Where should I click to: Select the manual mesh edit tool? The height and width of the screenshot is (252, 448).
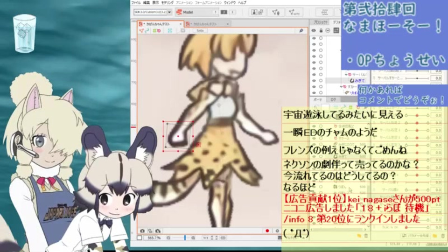coord(276,12)
